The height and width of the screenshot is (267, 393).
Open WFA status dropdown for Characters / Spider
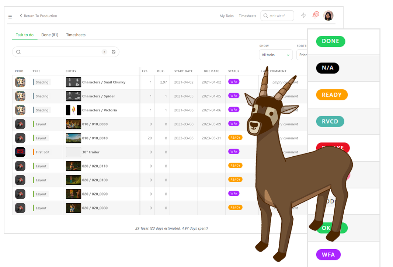(x=234, y=96)
